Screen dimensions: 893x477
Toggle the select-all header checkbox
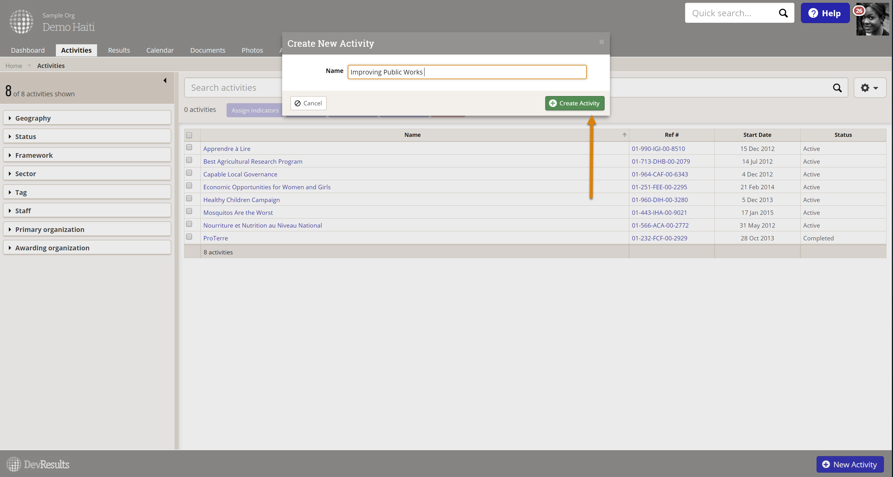coord(189,135)
